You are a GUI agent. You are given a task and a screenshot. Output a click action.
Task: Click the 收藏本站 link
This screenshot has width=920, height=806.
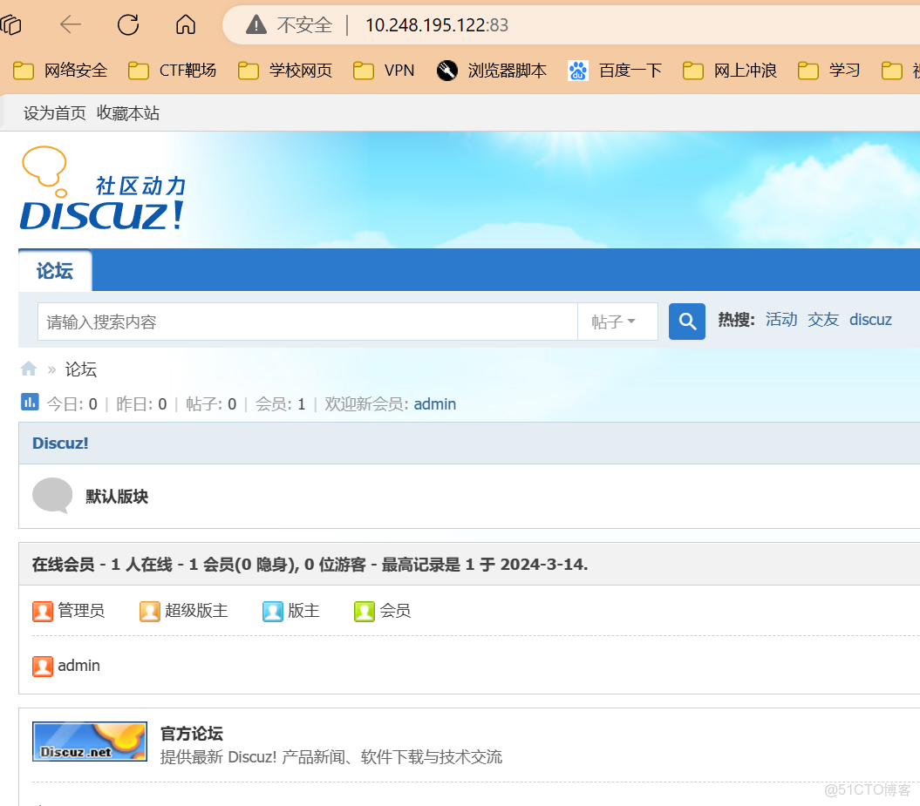pyautogui.click(x=128, y=113)
